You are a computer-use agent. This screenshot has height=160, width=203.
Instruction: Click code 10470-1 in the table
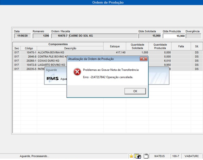click(x=31, y=52)
